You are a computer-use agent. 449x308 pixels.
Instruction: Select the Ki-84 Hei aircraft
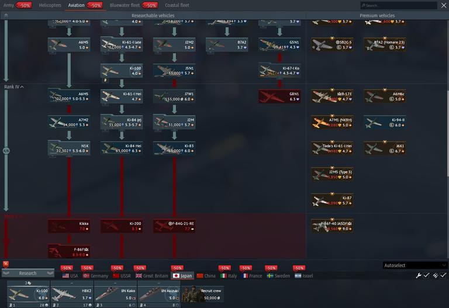click(122, 148)
